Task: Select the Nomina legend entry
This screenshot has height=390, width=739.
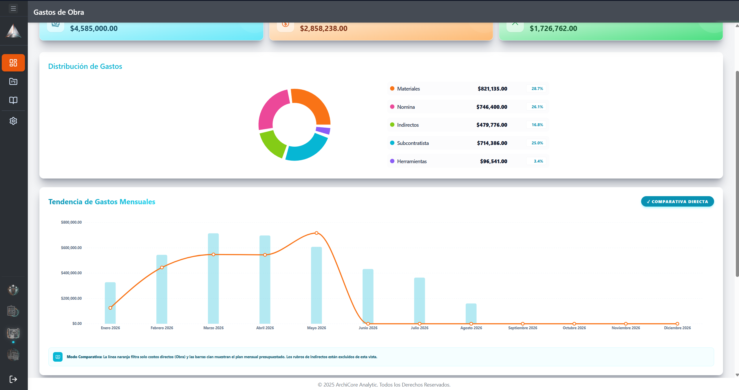Action: pos(468,107)
